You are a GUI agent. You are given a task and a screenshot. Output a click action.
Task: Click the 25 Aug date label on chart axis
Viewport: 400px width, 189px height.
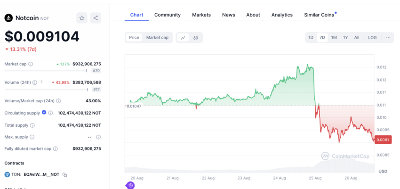pos(315,178)
